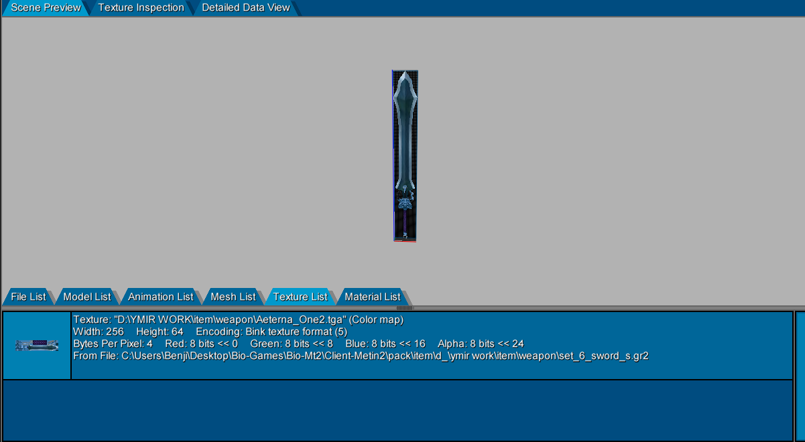Image resolution: width=805 pixels, height=442 pixels.
Task: Open the Detailed Data View tab
Action: click(x=246, y=8)
